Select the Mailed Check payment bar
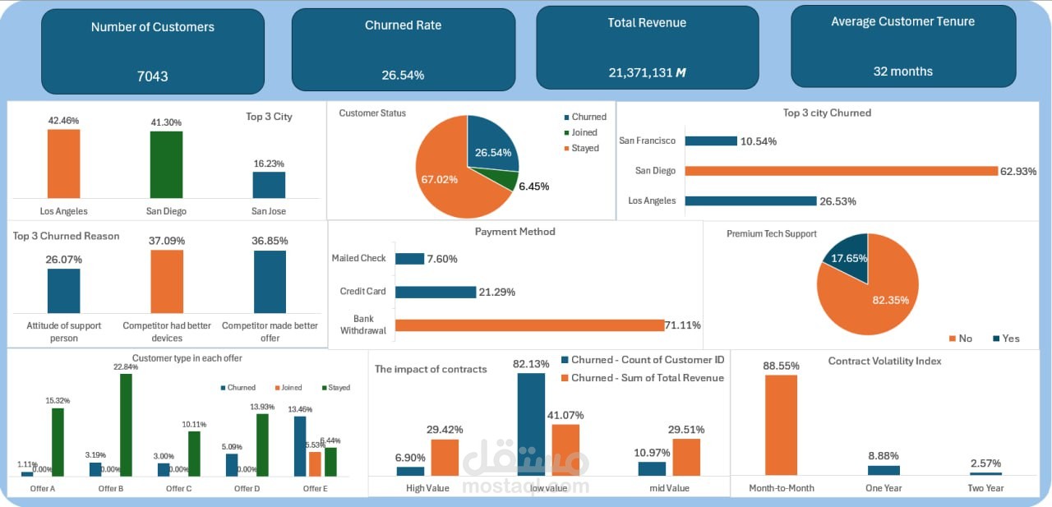Screen dimensions: 1052x507 pos(409,259)
